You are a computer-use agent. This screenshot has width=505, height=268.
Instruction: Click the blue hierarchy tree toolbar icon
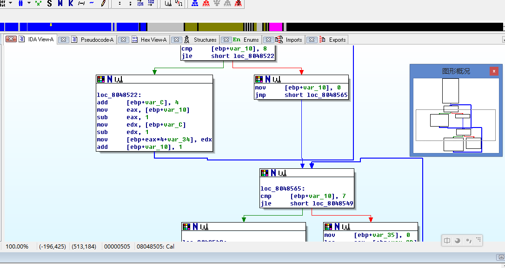tap(195, 3)
